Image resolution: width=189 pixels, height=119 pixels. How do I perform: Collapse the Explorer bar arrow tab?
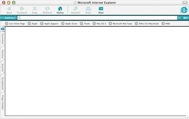pyautogui.click(x=3, y=29)
